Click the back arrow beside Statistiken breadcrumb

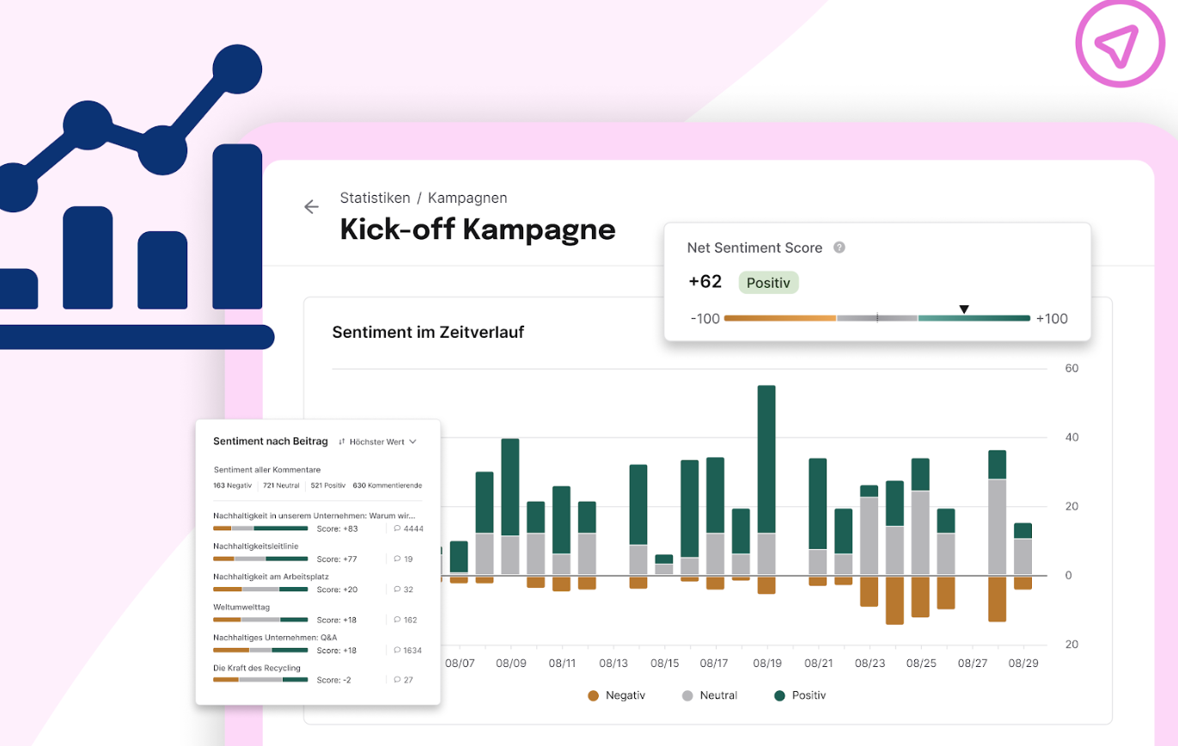coord(311,206)
